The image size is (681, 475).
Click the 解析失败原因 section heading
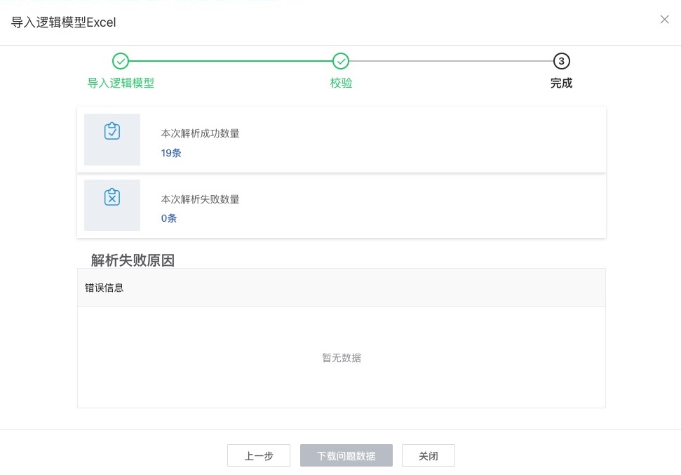coord(133,260)
